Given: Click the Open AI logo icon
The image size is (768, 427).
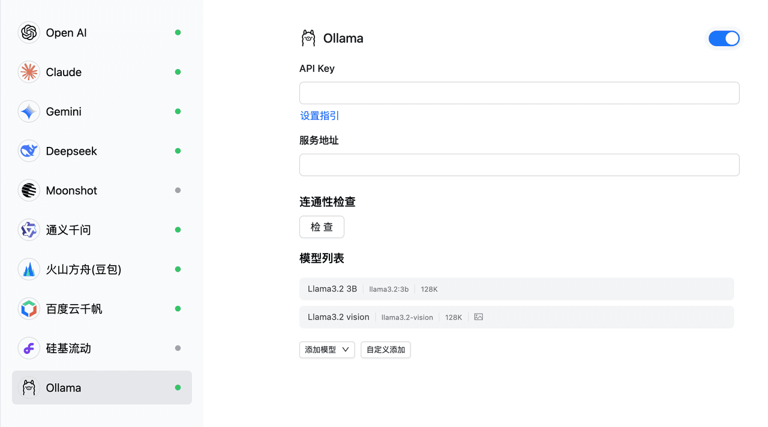Looking at the screenshot, I should pos(29,32).
